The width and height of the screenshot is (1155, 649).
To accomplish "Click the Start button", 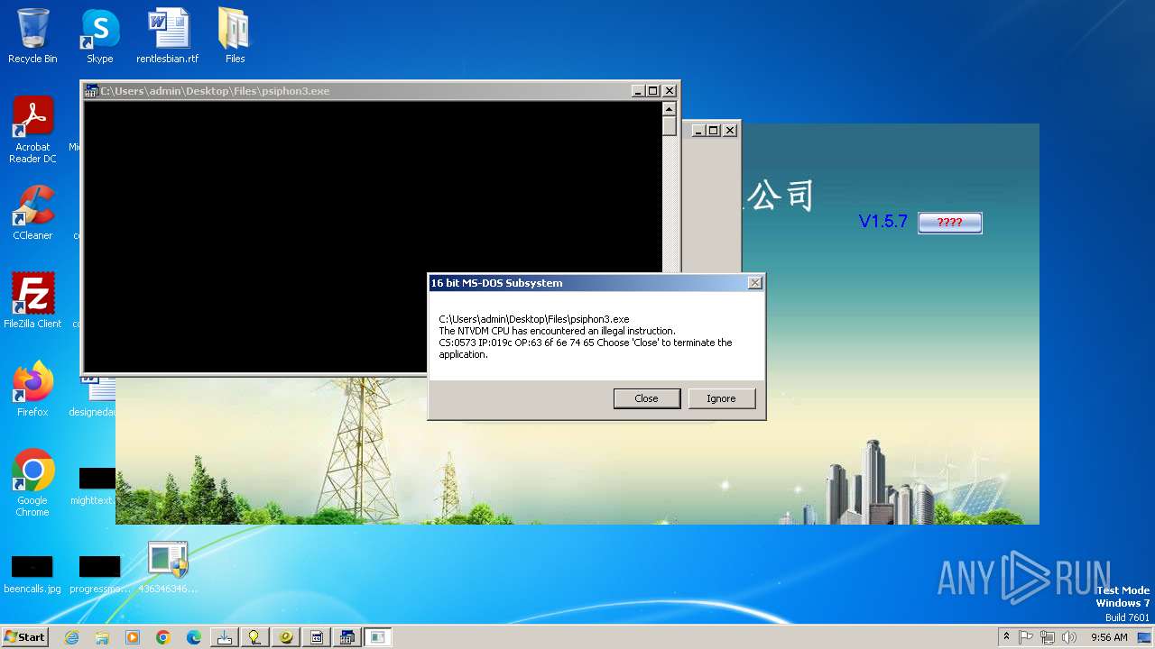I will pos(24,636).
